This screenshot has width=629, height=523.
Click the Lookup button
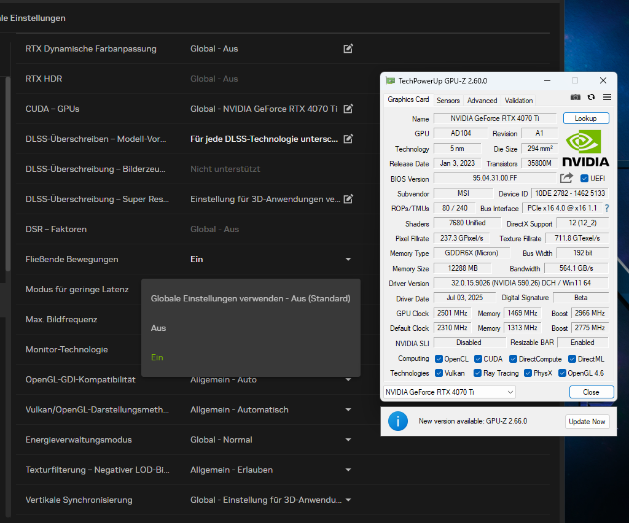pyautogui.click(x=585, y=118)
